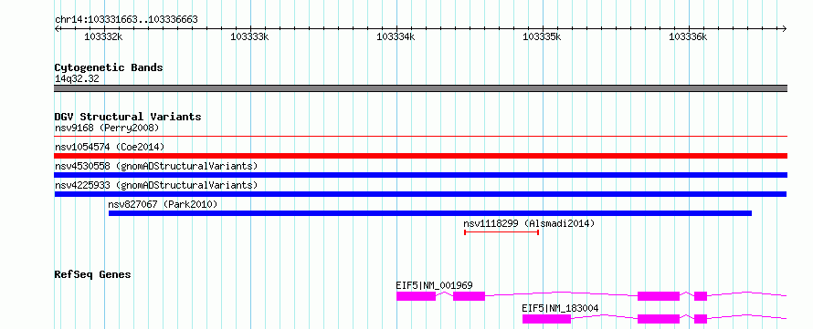
Task: Open the nsv1054574 (Coe2014) variant label
Action: pos(110,147)
